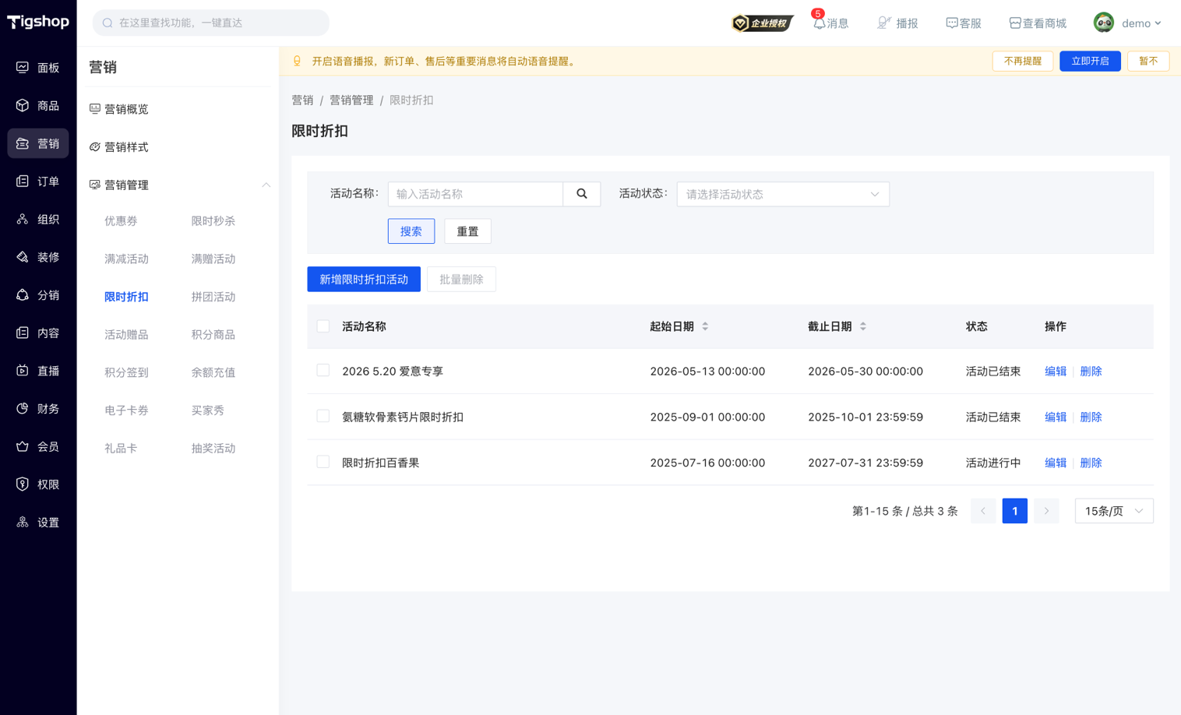Open 电子卡券 menu item
Viewport: 1181px width, 715px height.
coord(126,410)
